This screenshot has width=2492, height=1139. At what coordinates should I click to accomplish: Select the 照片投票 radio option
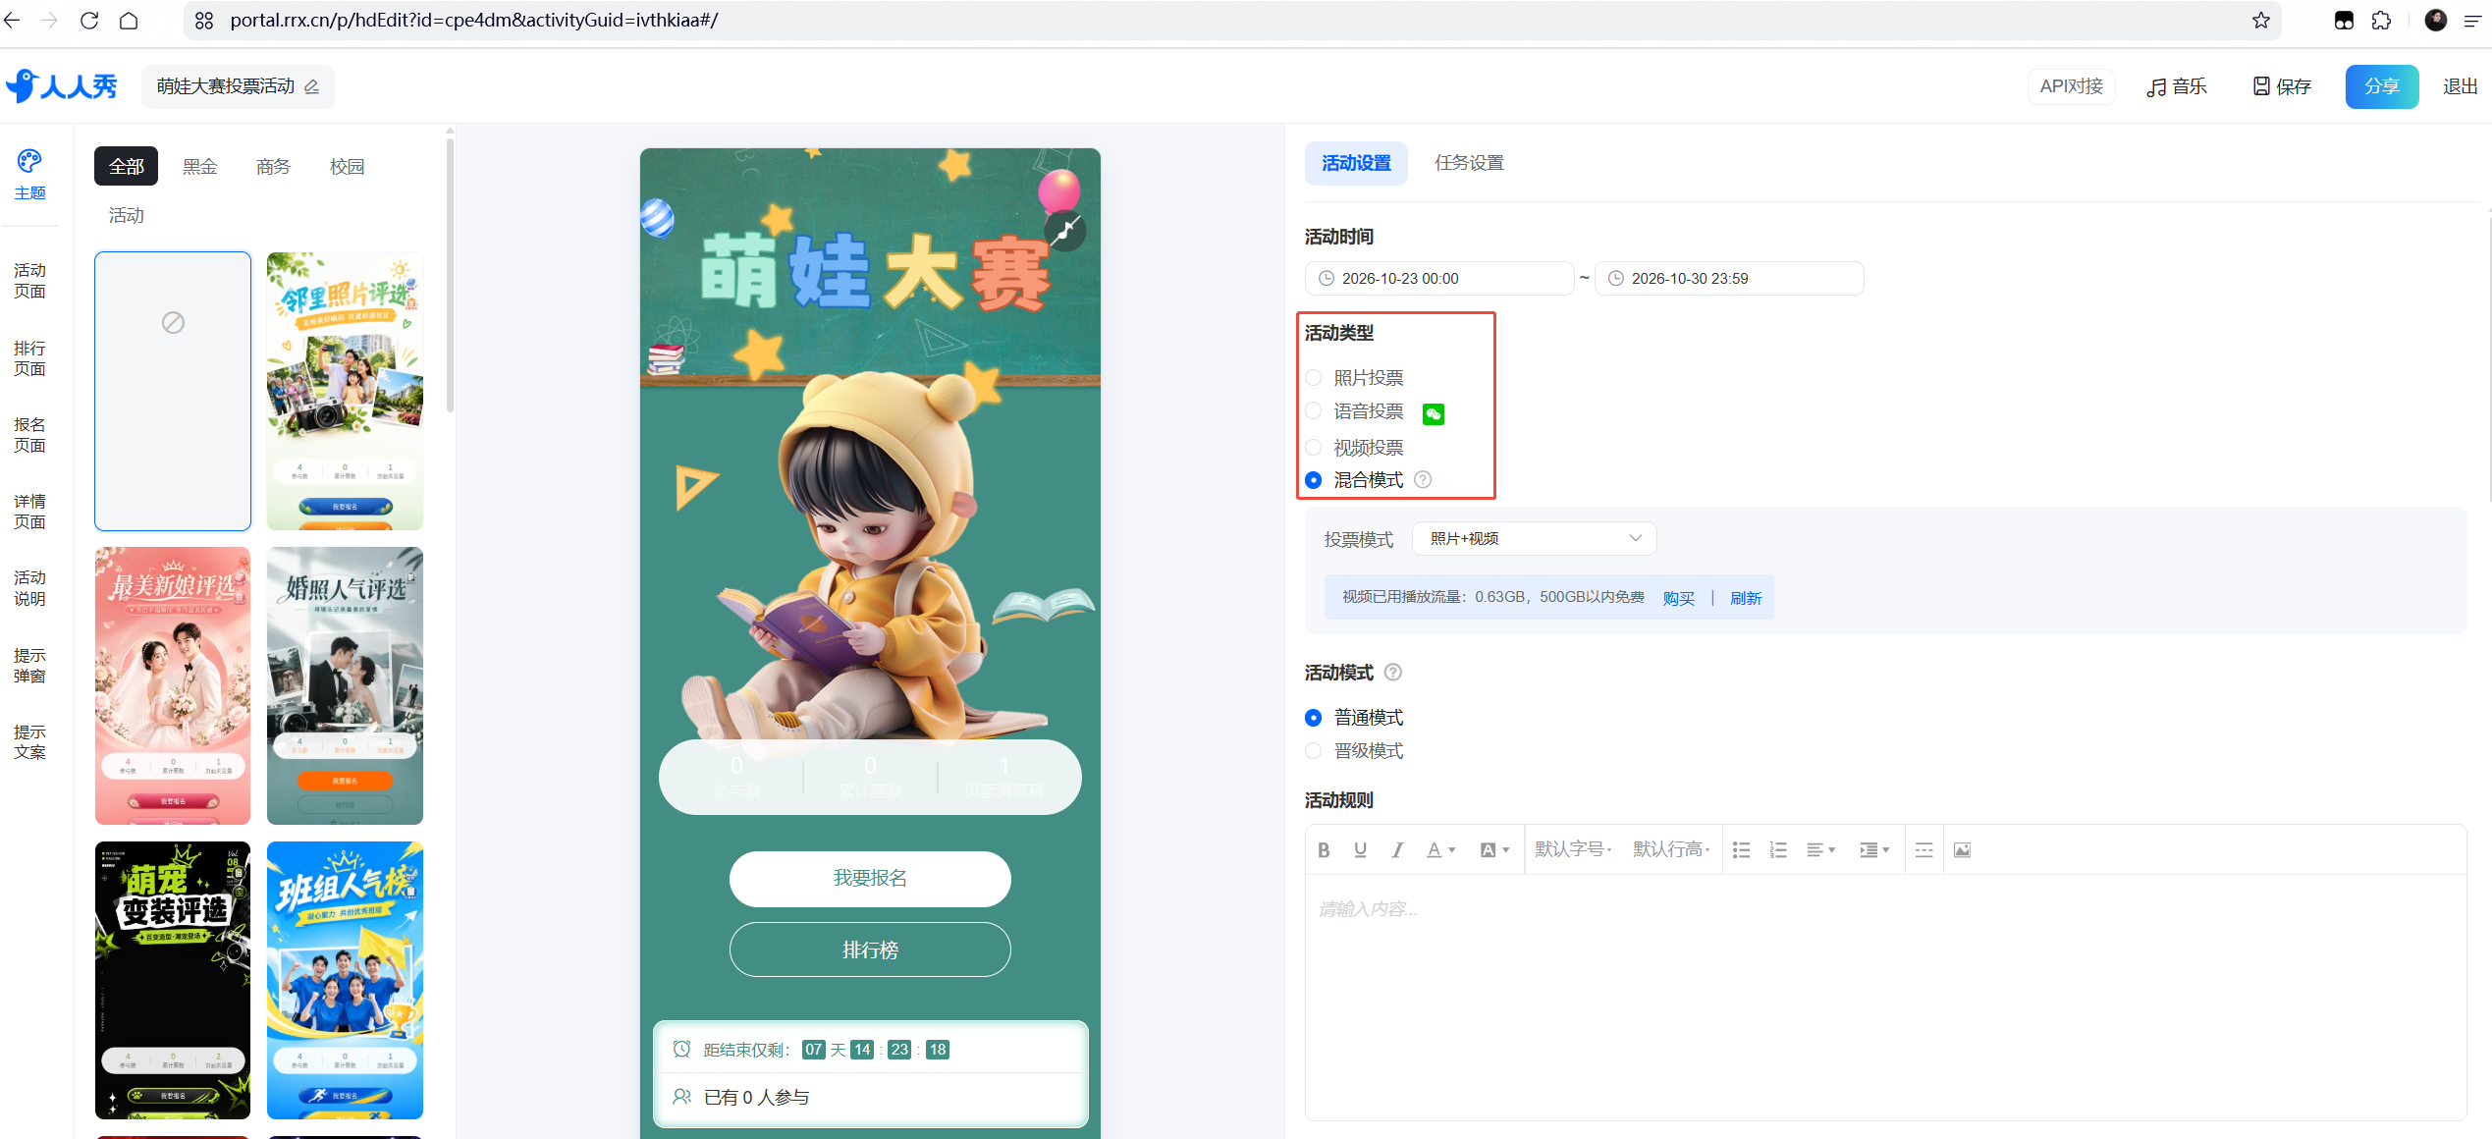(1314, 378)
